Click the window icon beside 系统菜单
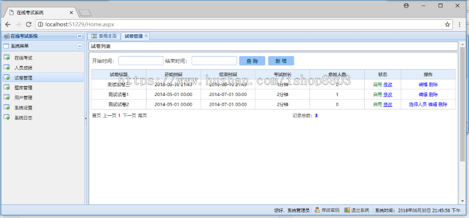Image resolution: width=469 pixels, height=218 pixels. [x=6, y=46]
